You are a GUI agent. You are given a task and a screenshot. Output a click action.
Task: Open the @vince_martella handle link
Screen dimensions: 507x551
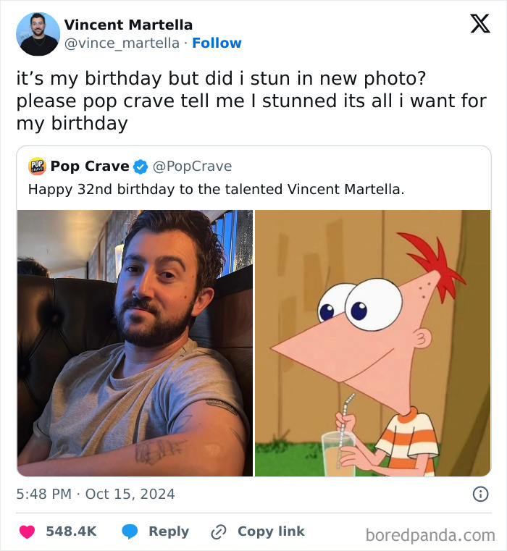[122, 43]
